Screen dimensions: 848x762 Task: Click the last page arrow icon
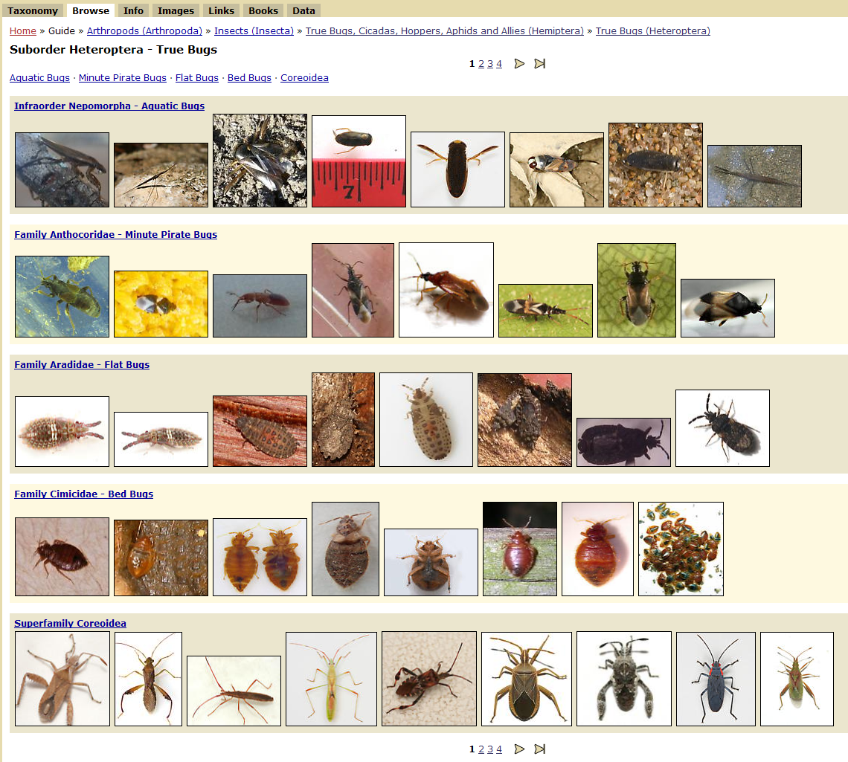coord(540,64)
